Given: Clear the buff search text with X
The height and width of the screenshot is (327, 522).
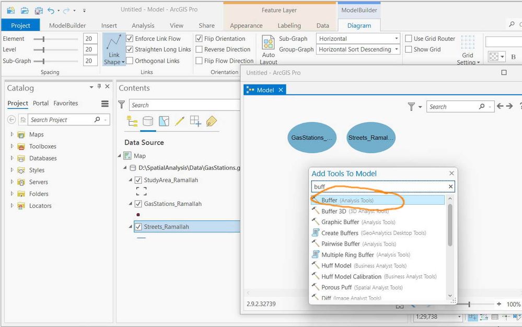Looking at the screenshot, I should [x=451, y=186].
